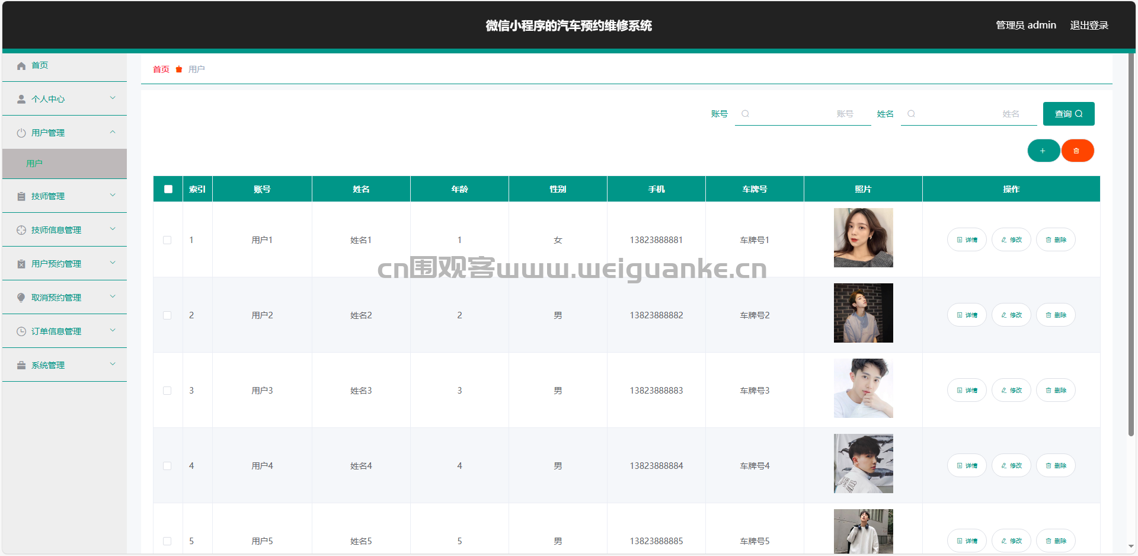Image resolution: width=1138 pixels, height=556 pixels.
Task: Toggle the select-all checkbox in table header
Action: (x=168, y=189)
